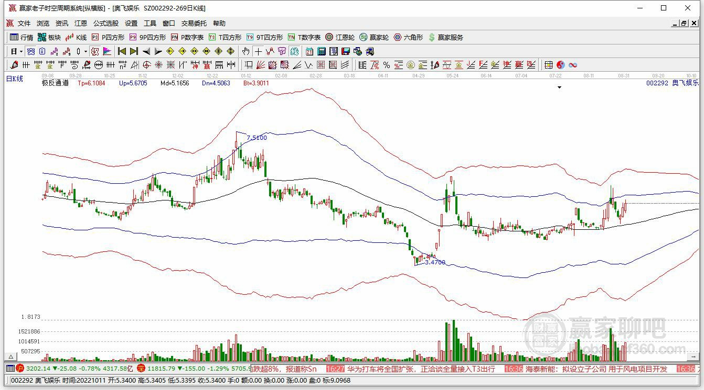This screenshot has height=390, width=704.
Task: Select the red 神 line tool
Action: tap(195, 65)
